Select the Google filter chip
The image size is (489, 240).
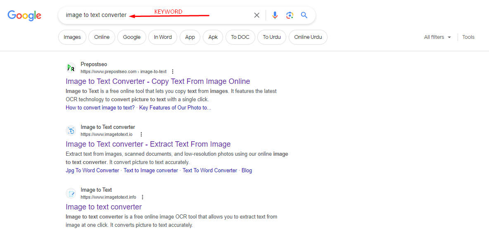coord(132,37)
